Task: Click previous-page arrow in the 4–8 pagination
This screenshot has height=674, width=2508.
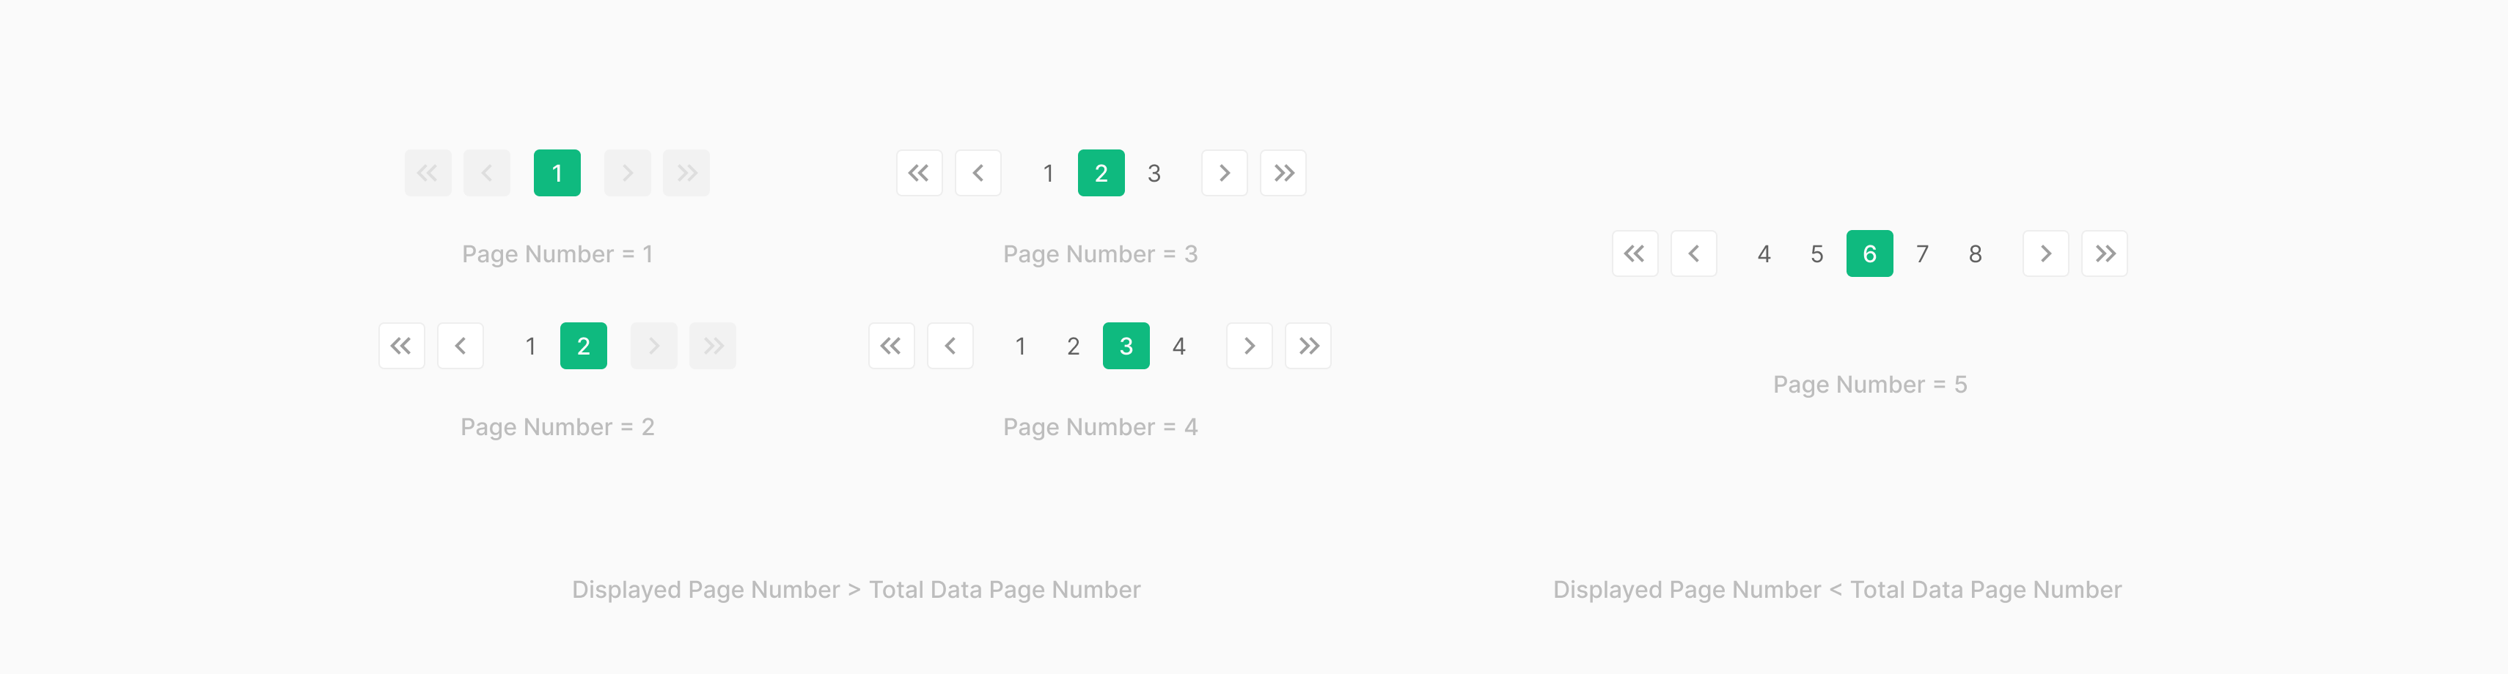Action: click(1693, 253)
